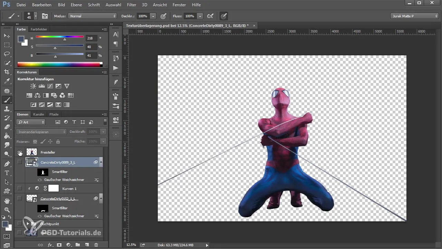Select the Rectangular Marquee tool
The width and height of the screenshot is (442, 249).
point(7,45)
